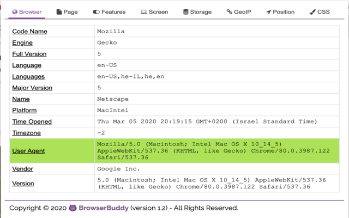This screenshot has height=218, width=349.
Task: Select the Screen tab label
Action: click(x=159, y=12)
